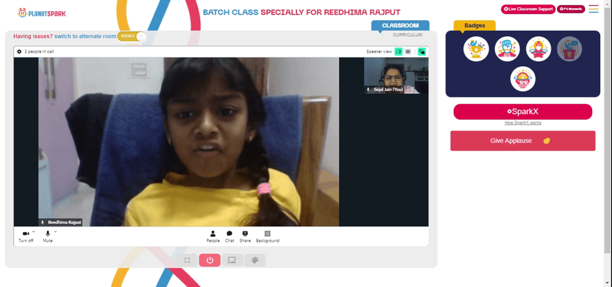Award the trophy badge

tap(476, 49)
